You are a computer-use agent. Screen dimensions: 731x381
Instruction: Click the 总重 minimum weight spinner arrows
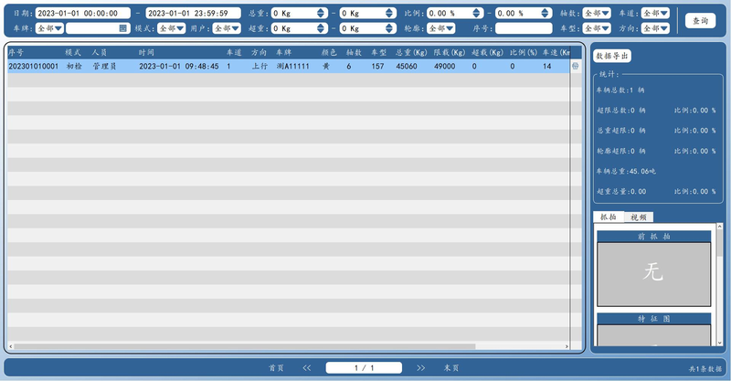point(321,14)
